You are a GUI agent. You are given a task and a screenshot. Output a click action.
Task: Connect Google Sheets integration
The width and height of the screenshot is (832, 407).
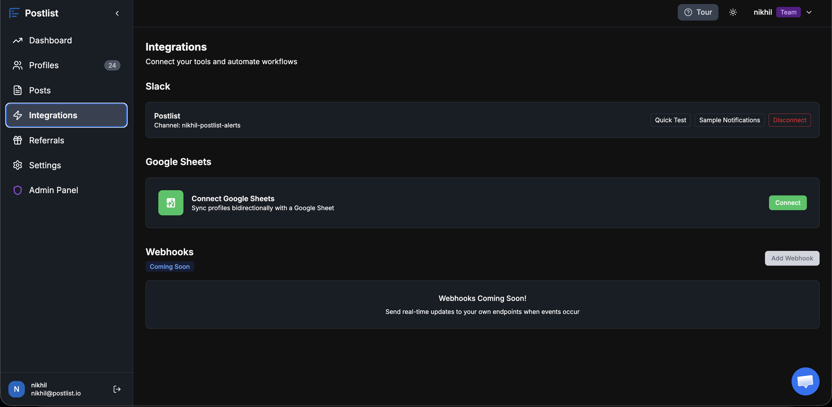pyautogui.click(x=788, y=203)
